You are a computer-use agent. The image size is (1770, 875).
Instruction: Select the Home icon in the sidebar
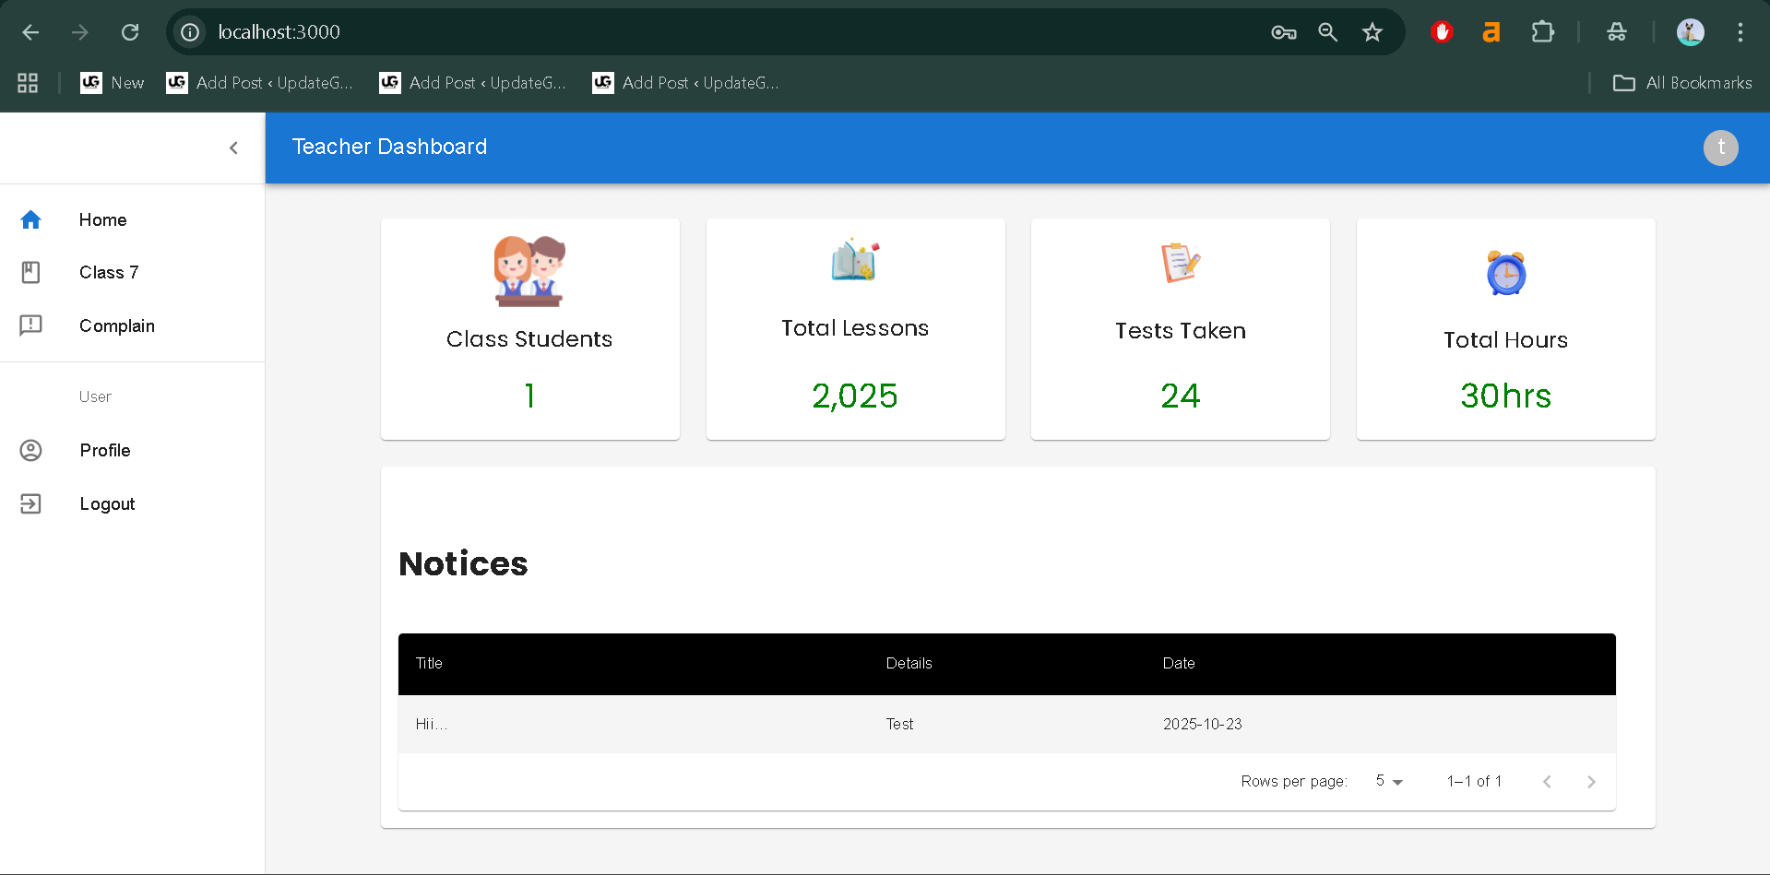30,219
